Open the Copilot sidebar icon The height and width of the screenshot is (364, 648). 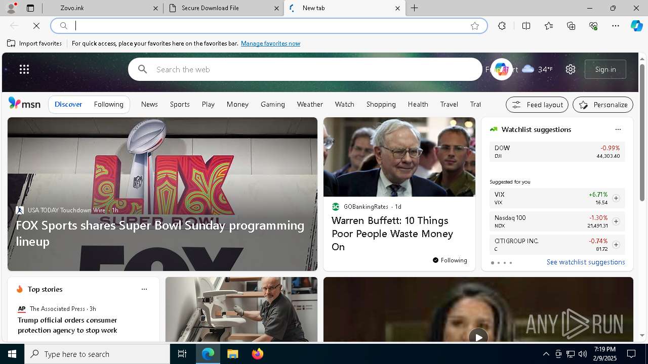[x=636, y=26]
